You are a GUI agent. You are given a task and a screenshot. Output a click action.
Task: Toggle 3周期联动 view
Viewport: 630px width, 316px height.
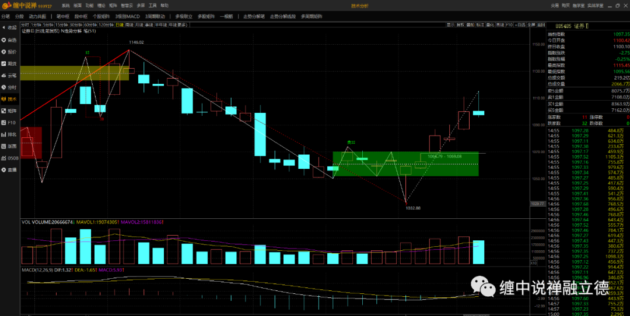point(155,16)
